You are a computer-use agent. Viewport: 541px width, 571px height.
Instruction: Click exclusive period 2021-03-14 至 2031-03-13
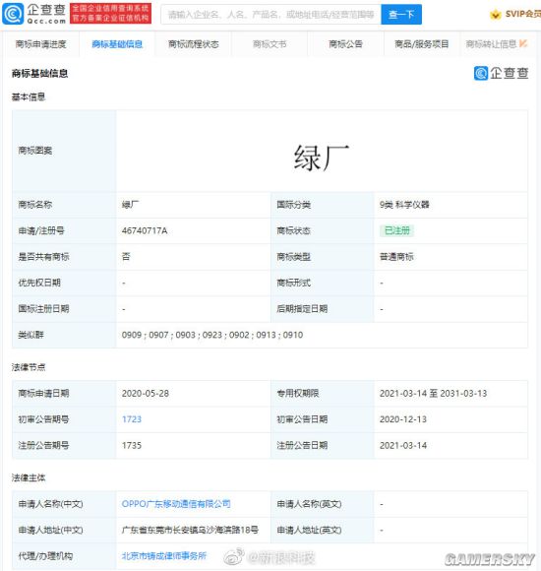point(433,393)
